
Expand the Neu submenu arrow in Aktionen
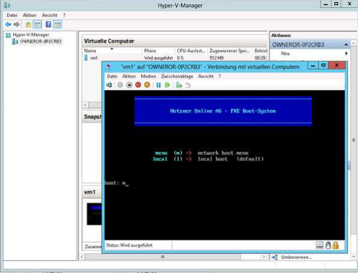click(346, 53)
